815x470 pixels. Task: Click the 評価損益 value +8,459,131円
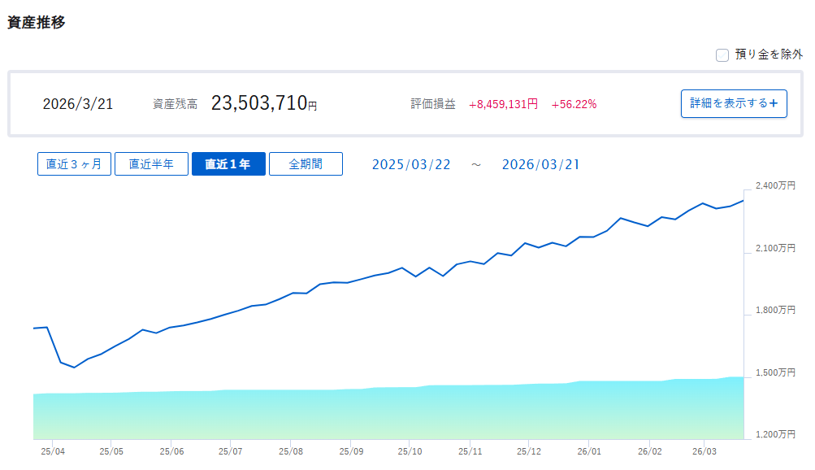tap(503, 104)
